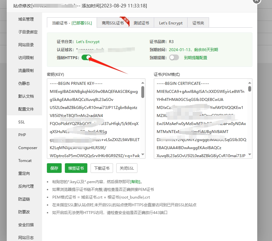Screen dimensions: 272x241
Task: Open Tomcat in the sidebar
Action: [25, 160]
